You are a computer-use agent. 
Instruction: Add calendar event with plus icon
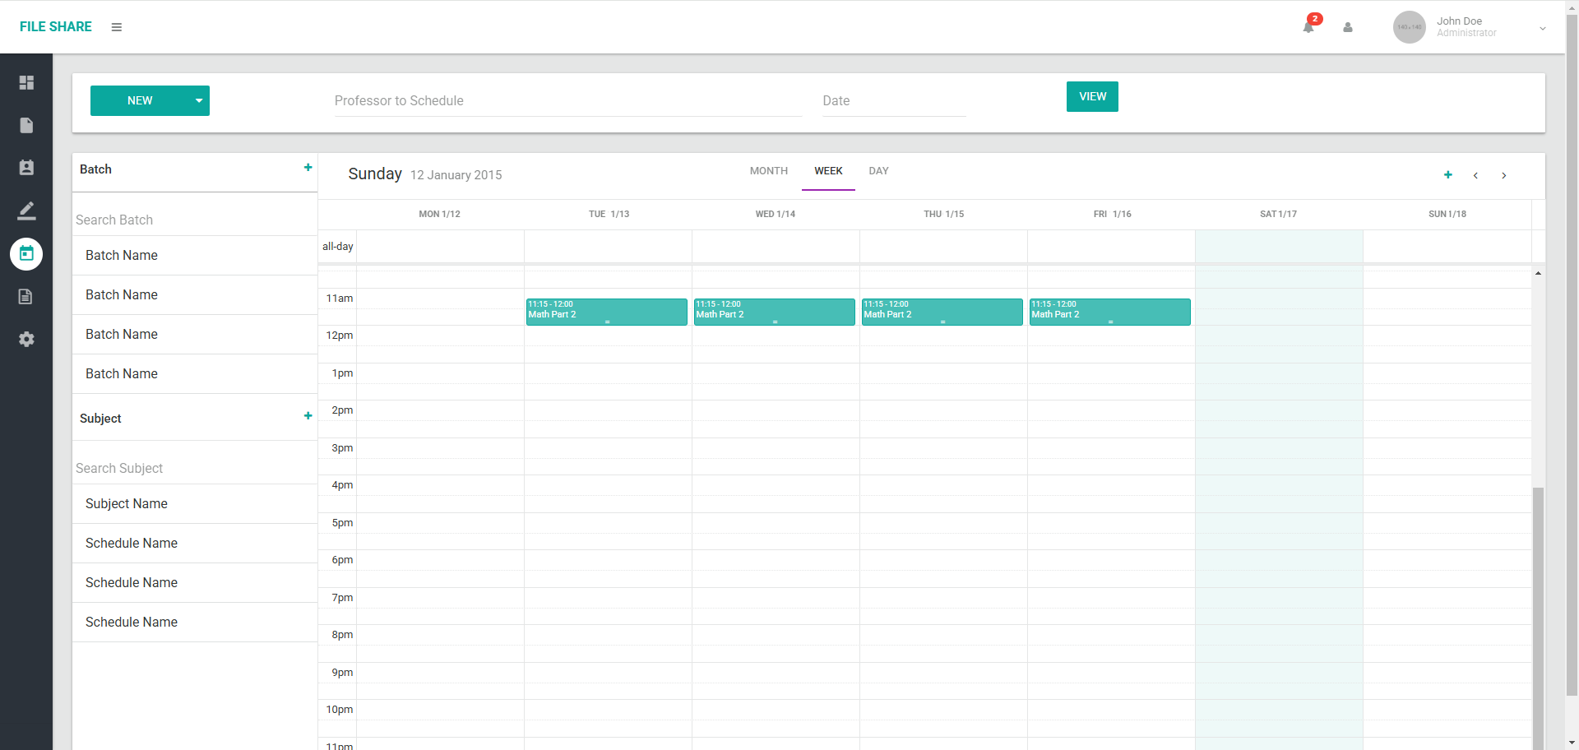[x=1447, y=175]
